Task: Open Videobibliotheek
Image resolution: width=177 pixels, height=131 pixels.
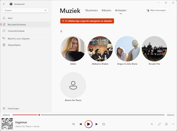Action: pyautogui.click(x=26, y=31)
